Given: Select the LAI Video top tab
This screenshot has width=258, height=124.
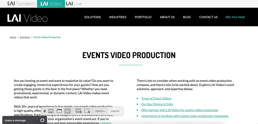Looking at the screenshot, I should (x=51, y=4).
